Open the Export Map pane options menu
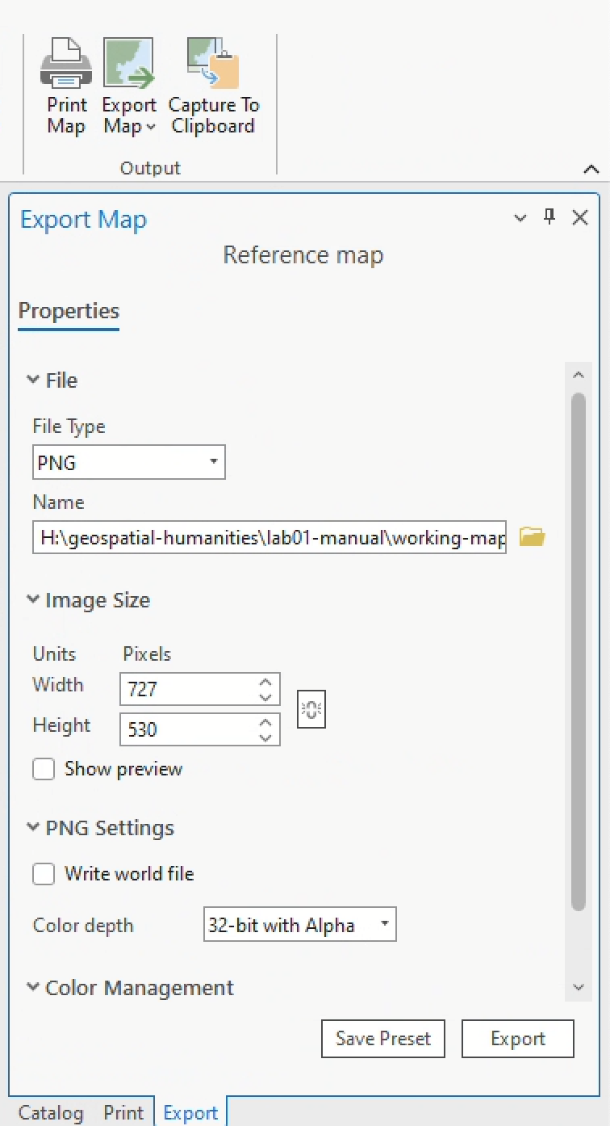The image size is (610, 1126). (520, 218)
